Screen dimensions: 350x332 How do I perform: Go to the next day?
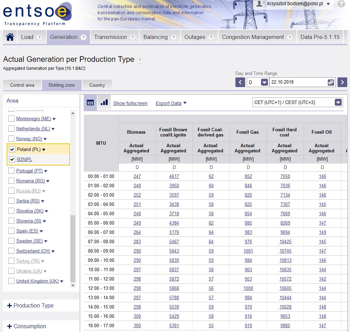click(x=342, y=82)
